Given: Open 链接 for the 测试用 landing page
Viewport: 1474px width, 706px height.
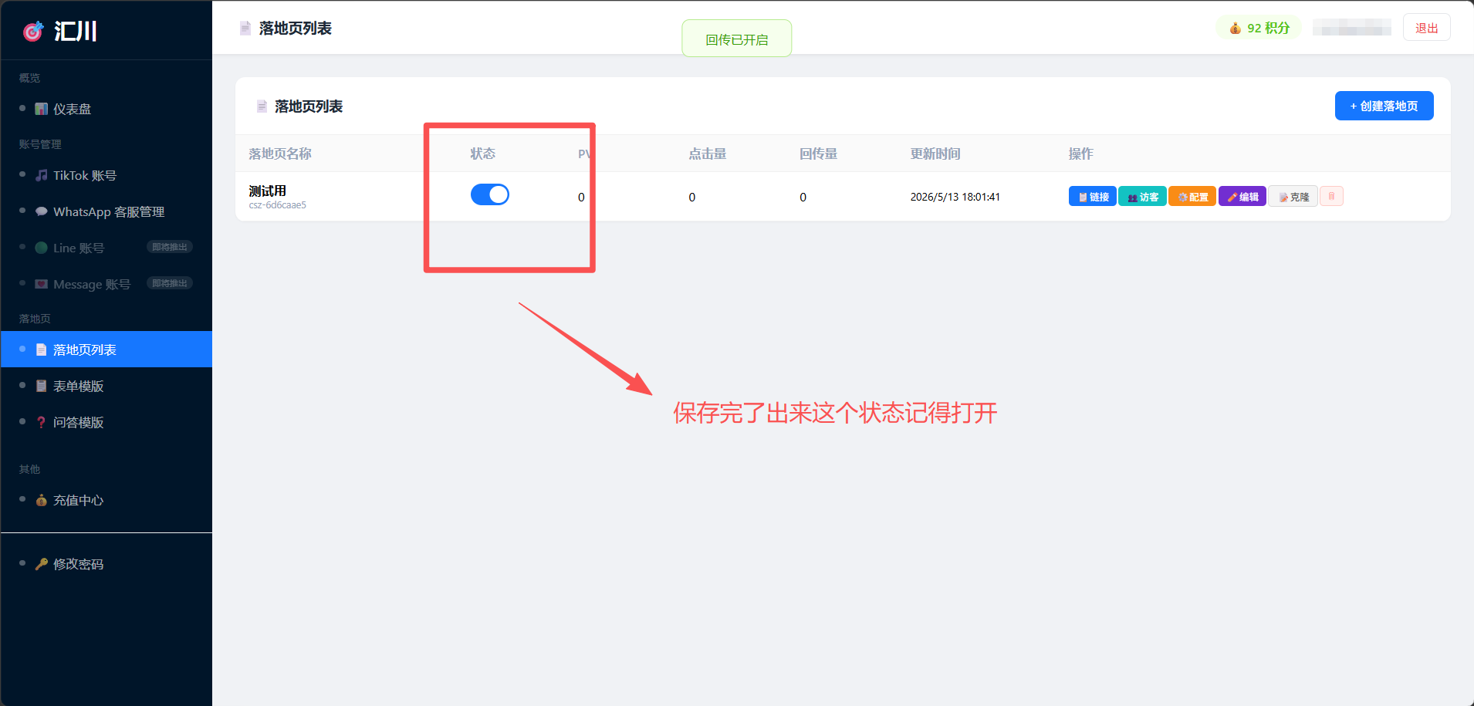Looking at the screenshot, I should [x=1092, y=197].
